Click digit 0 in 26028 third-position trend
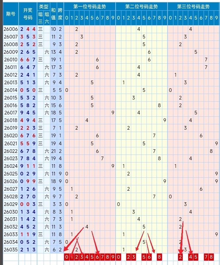220x265 pixels. tap(170, 197)
